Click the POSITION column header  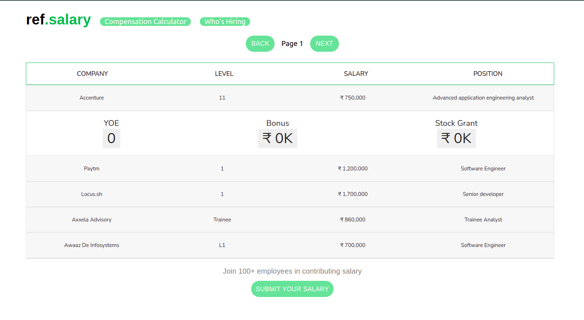(488, 74)
